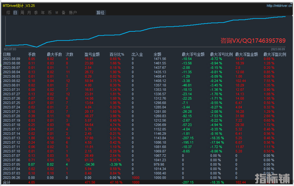Click the 路径 path button

click(x=100, y=13)
